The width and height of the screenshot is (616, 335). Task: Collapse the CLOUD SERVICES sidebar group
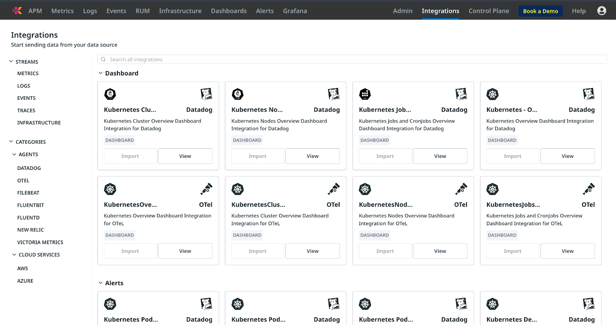tap(14, 255)
